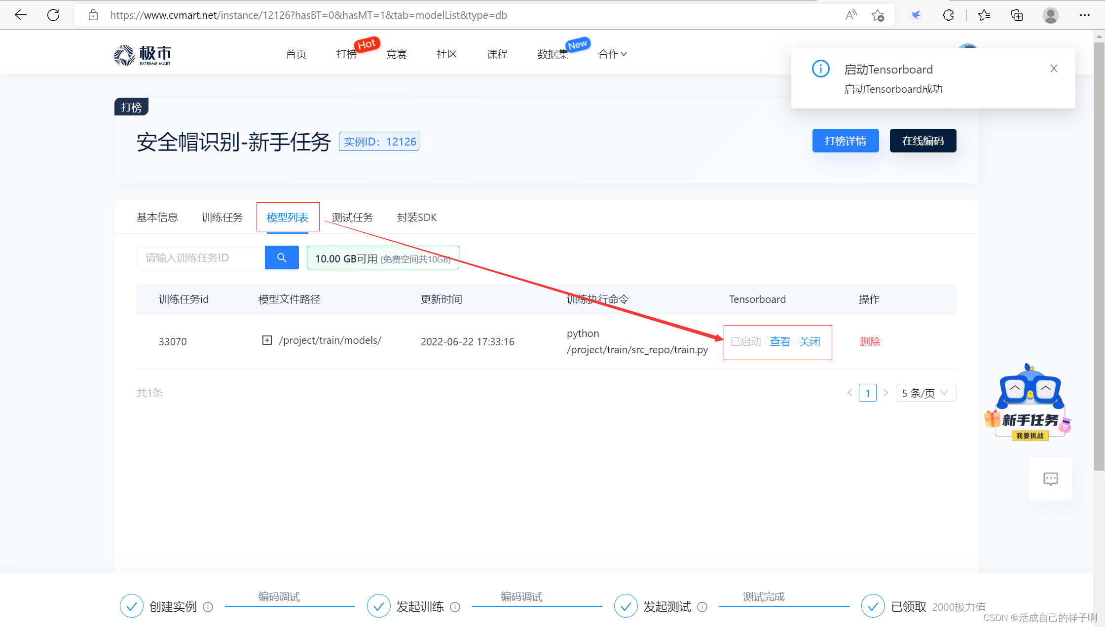Viewport: 1105px width, 627px height.
Task: Click info icon beside 创建实例
Action: coord(208,607)
